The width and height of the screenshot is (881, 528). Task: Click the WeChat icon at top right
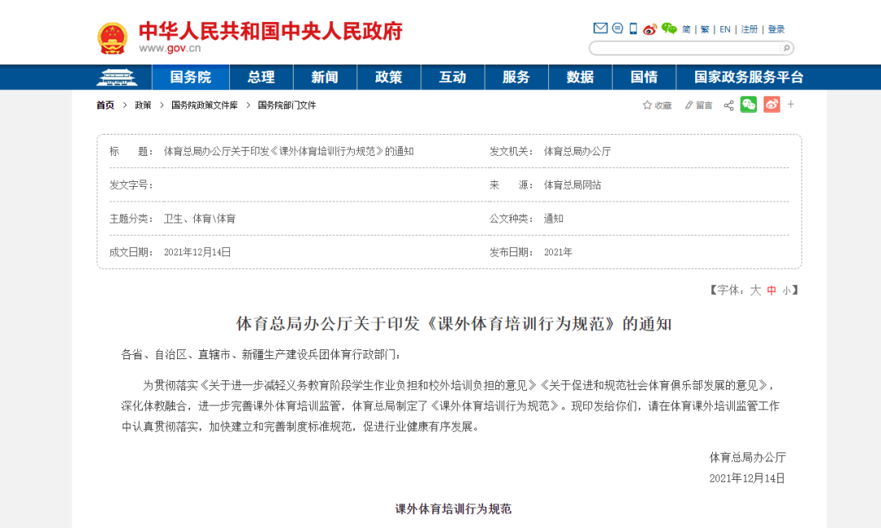669,27
